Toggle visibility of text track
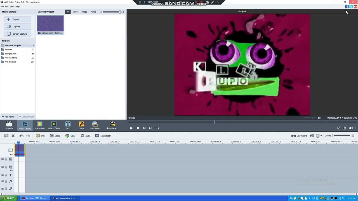 [x=3, y=175]
